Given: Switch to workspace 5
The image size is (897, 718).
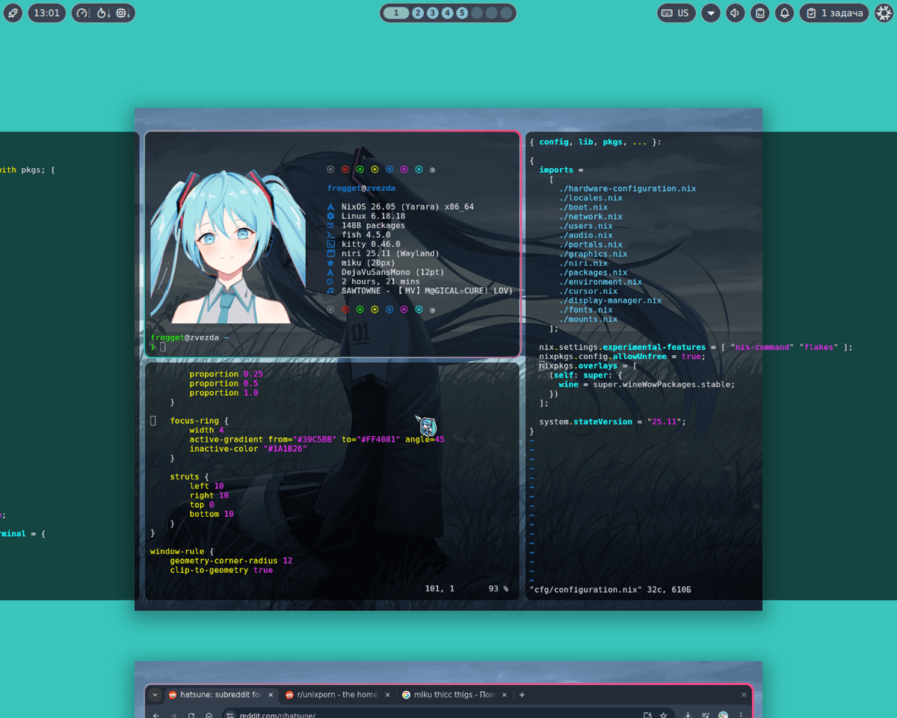Looking at the screenshot, I should click(x=462, y=13).
